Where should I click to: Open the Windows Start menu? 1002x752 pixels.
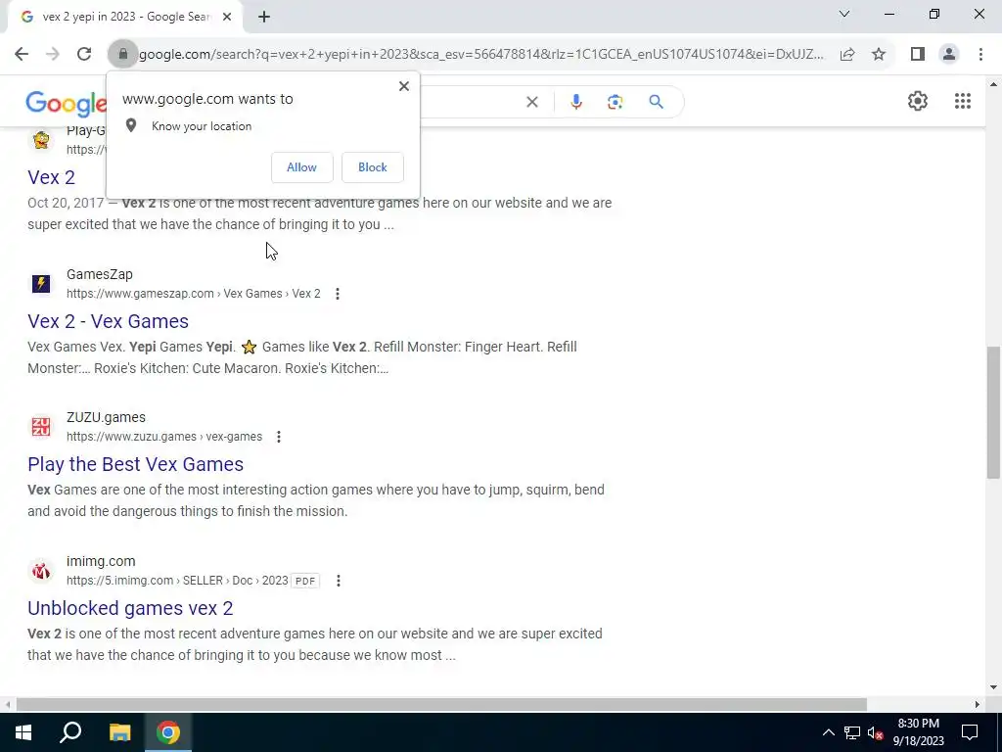(23, 732)
